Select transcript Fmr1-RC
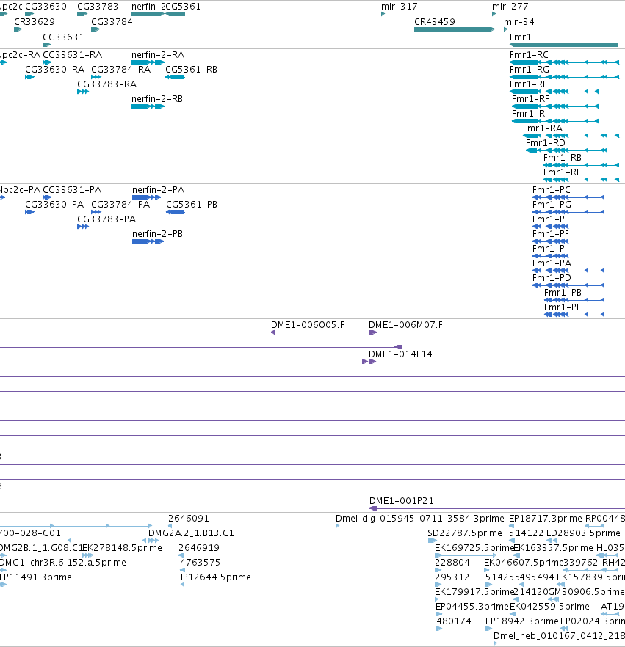 [x=564, y=62]
